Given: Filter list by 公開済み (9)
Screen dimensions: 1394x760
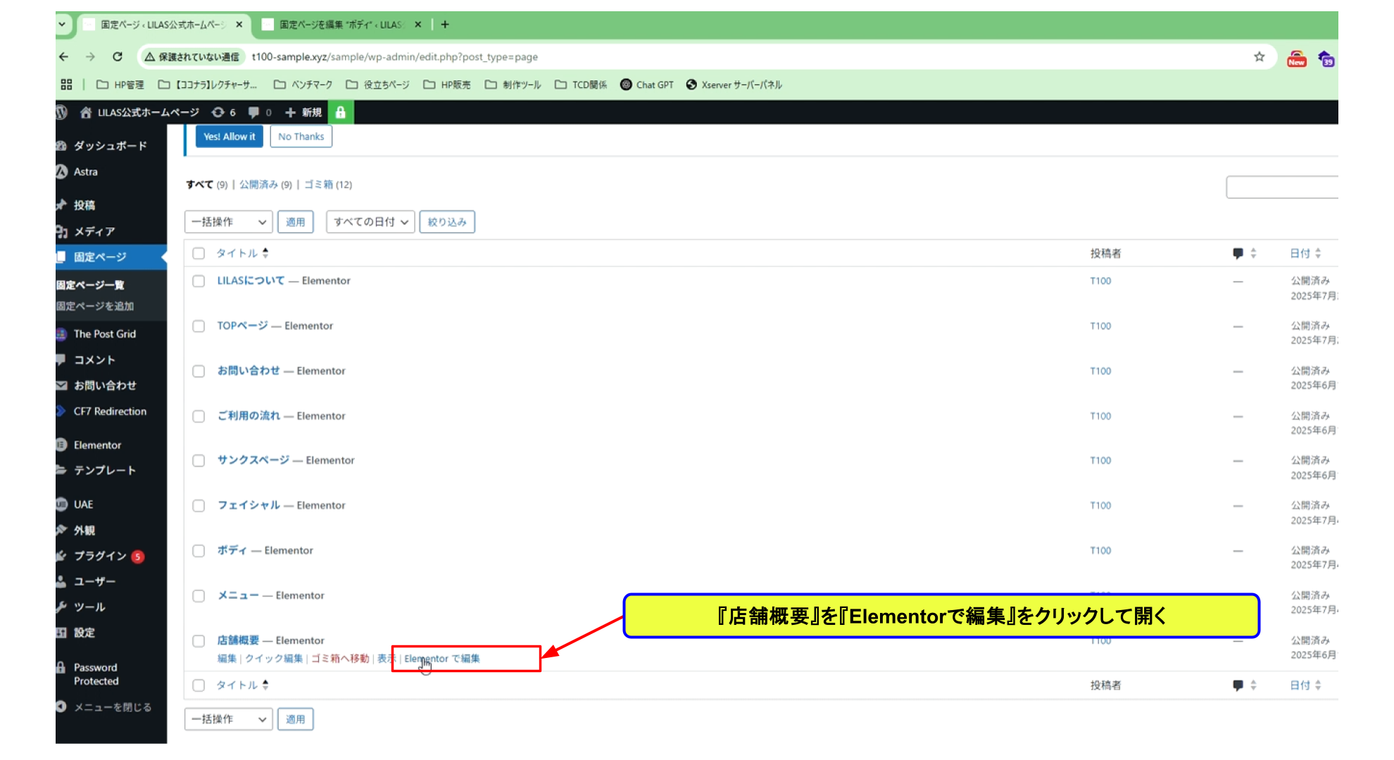Looking at the screenshot, I should coord(265,184).
